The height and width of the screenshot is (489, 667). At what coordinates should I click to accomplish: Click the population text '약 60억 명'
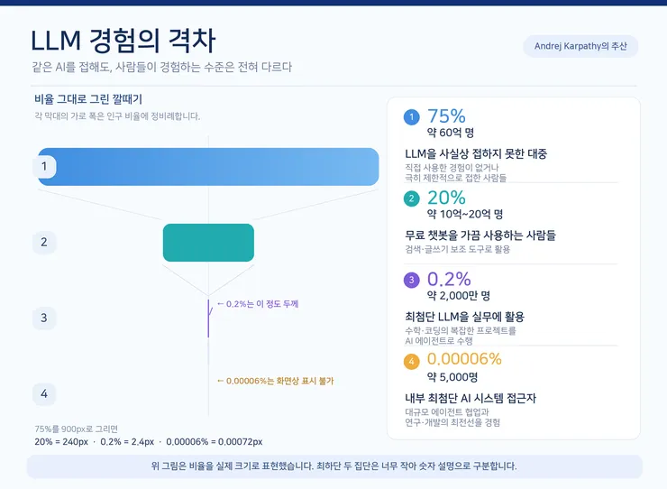coord(451,133)
